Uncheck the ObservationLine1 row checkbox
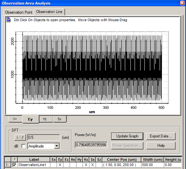Image resolution: width=186 pixels, height=169 pixels. (14, 165)
